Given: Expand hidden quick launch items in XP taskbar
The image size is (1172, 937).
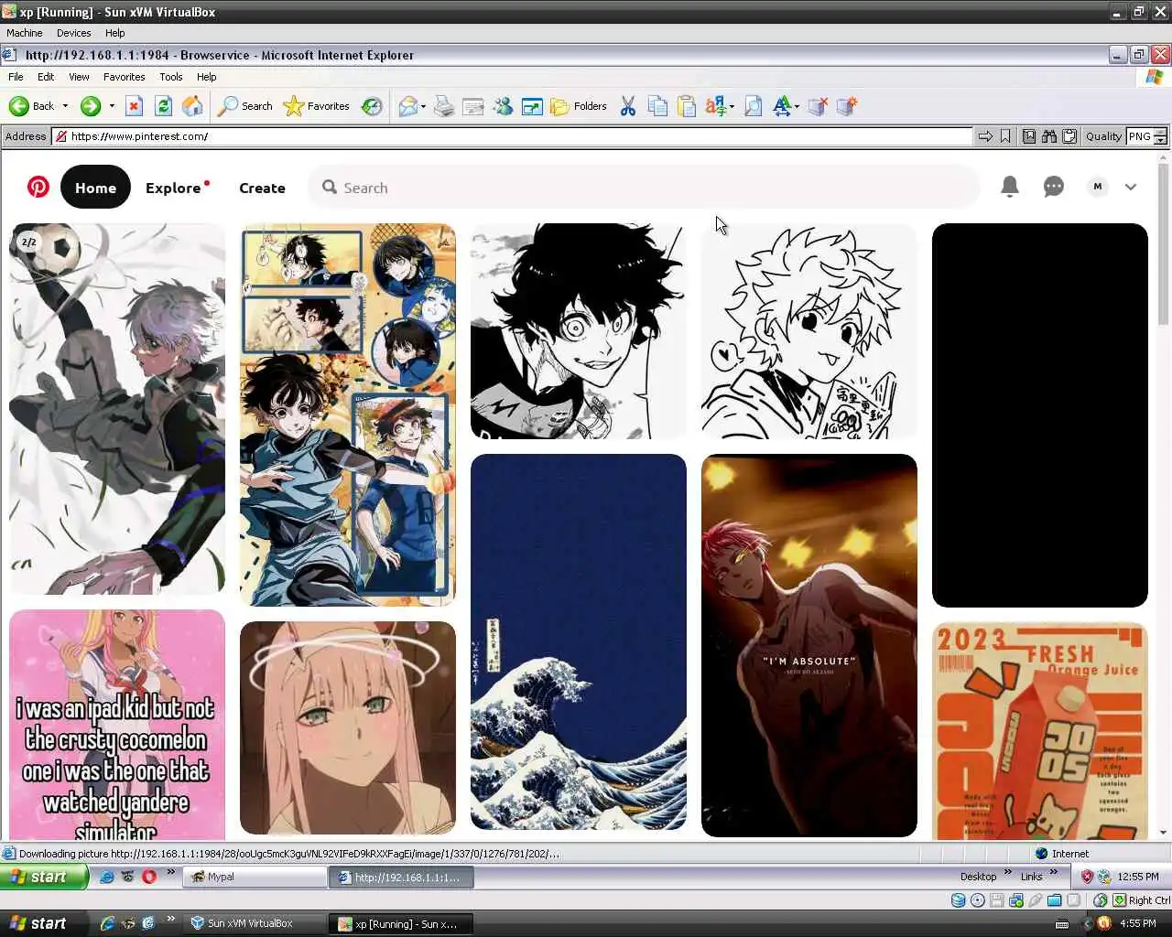Looking at the screenshot, I should click(x=170, y=873).
